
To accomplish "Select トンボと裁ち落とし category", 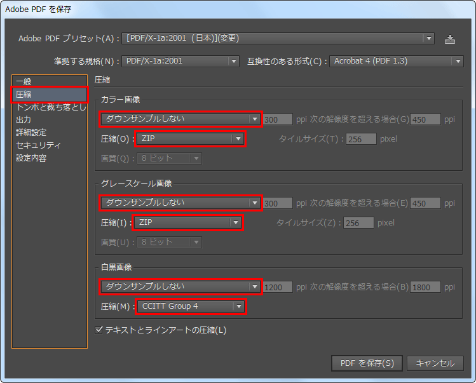I will [x=50, y=107].
